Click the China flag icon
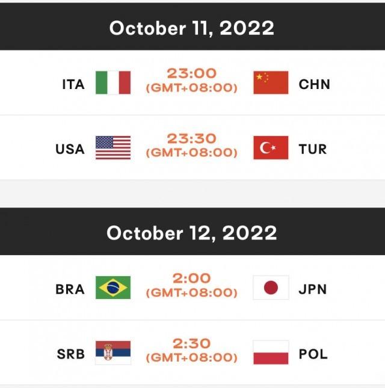 click(271, 83)
